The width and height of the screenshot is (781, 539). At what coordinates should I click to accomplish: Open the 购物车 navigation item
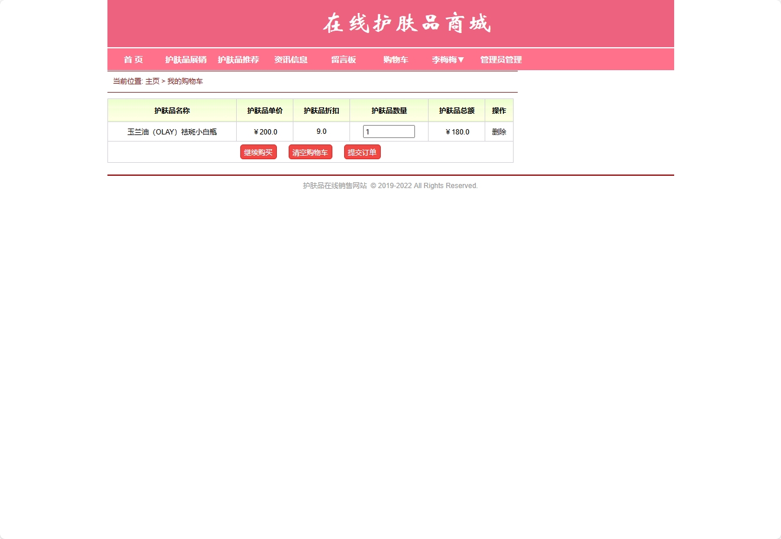pos(396,60)
